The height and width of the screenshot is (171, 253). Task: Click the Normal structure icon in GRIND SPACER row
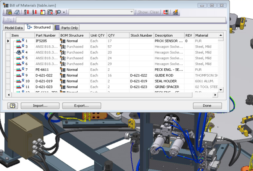point(63,87)
